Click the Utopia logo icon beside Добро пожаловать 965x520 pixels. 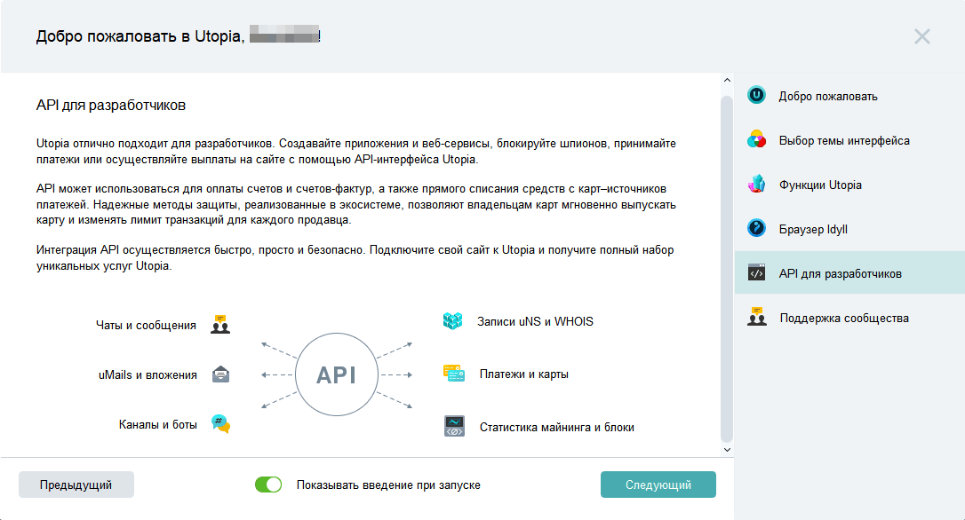(x=756, y=95)
